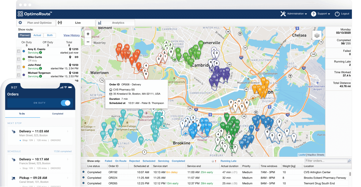Expand the Delivery 11:03 AM order chevron
This screenshot has width=361, height=187.
(68, 131)
